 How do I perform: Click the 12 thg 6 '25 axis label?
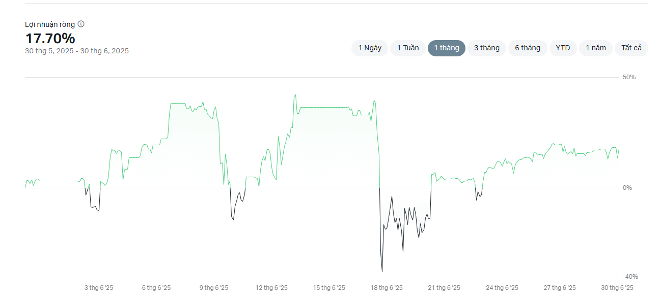[x=271, y=288]
